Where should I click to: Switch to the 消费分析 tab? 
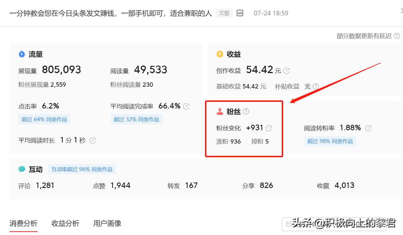pos(23,224)
